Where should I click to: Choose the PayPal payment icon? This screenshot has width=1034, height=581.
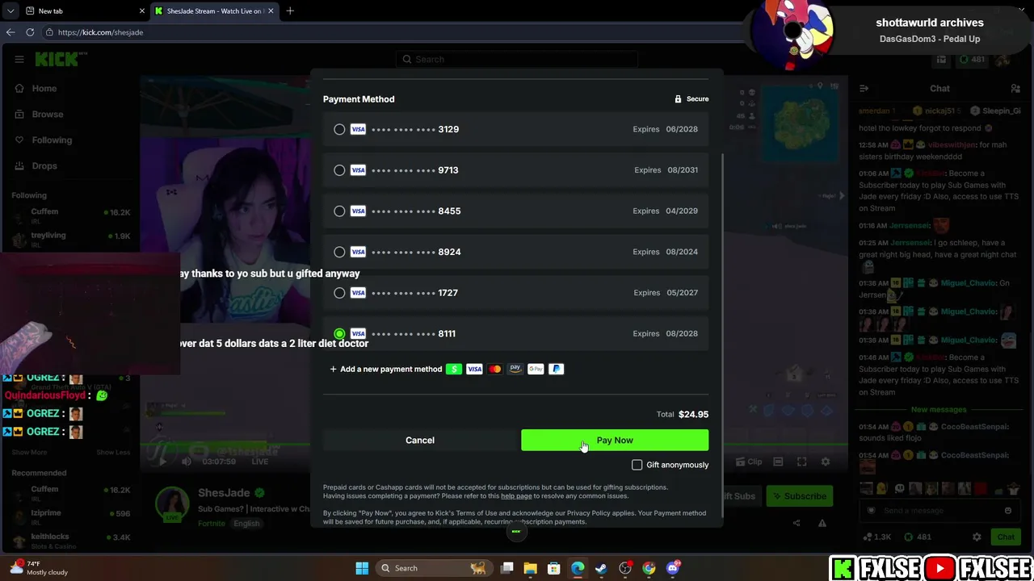556,369
